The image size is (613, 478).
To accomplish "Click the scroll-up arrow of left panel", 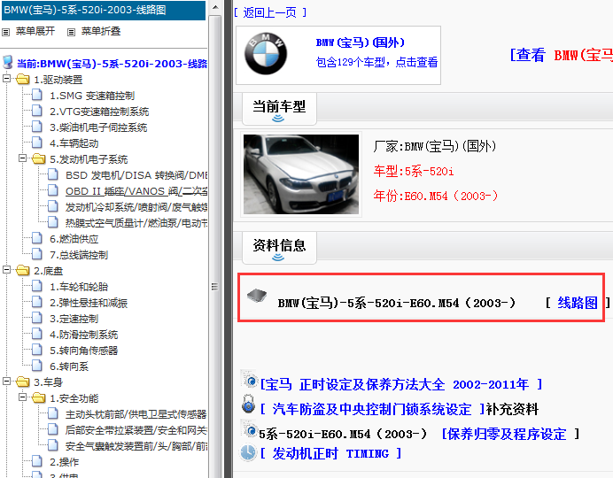I will pyautogui.click(x=215, y=7).
